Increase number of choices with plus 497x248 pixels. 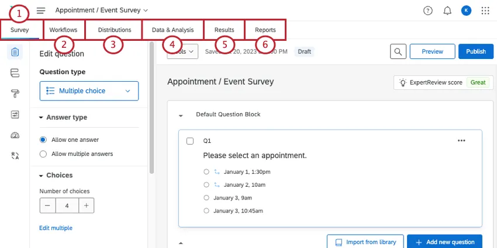[x=86, y=205]
